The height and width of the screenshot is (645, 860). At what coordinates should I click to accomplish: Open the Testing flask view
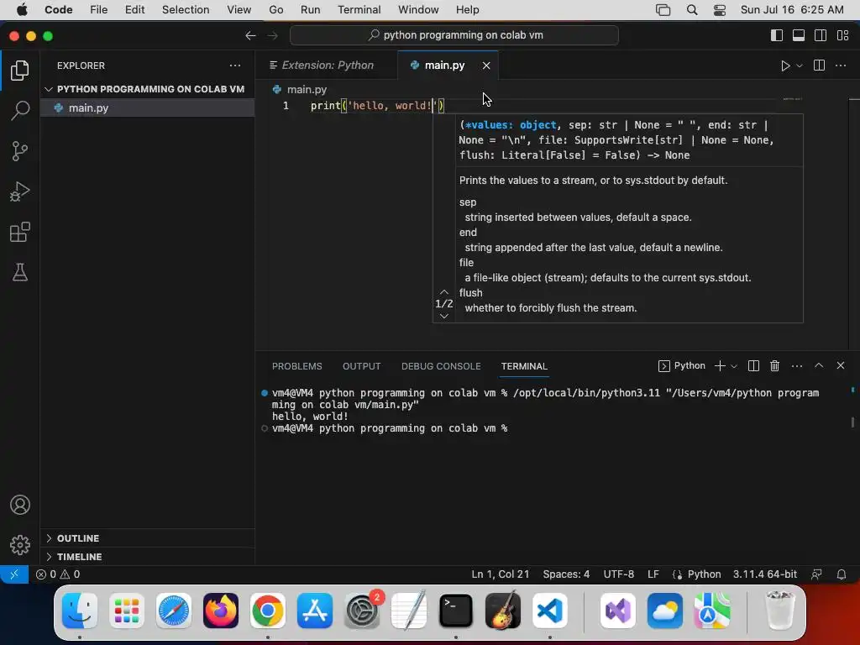click(x=20, y=272)
